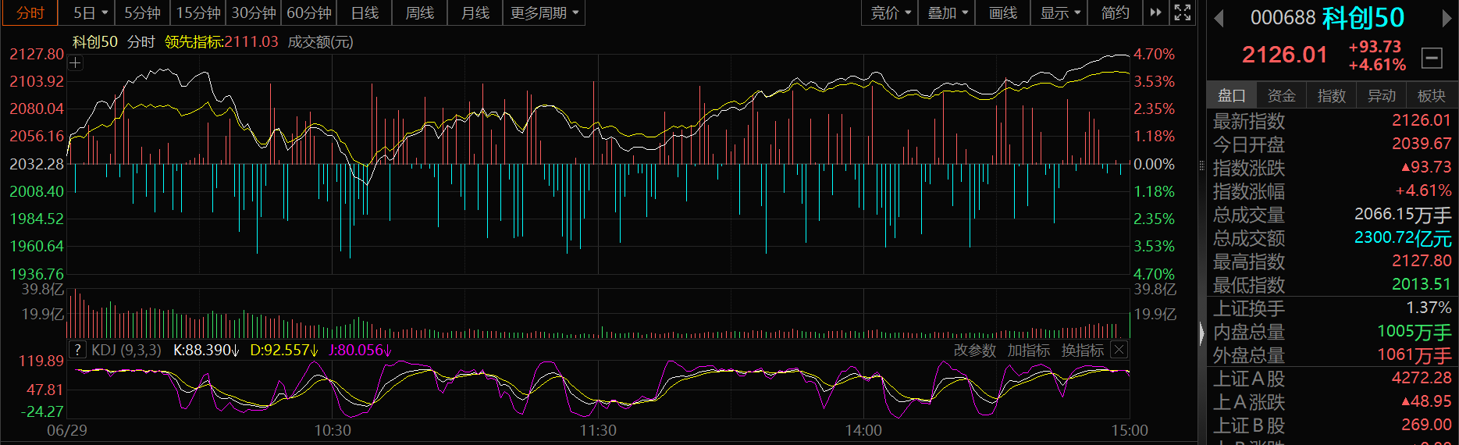Open the 叠加 overlay dropdown
The image size is (1459, 445).
947,12
